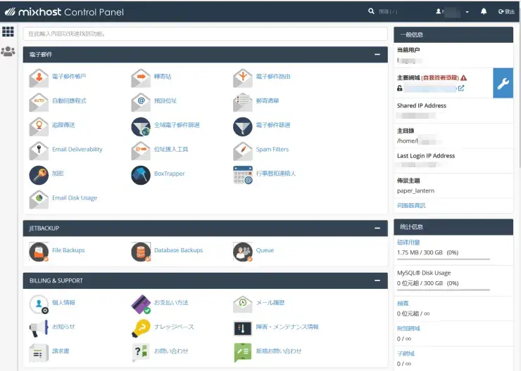Open primary domain external link icon
This screenshot has width=521, height=371.
(461, 89)
